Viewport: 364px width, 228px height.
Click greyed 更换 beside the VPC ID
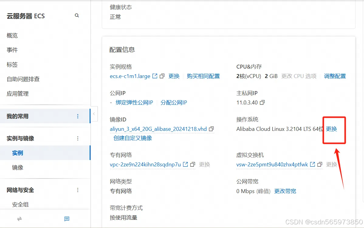204,165
